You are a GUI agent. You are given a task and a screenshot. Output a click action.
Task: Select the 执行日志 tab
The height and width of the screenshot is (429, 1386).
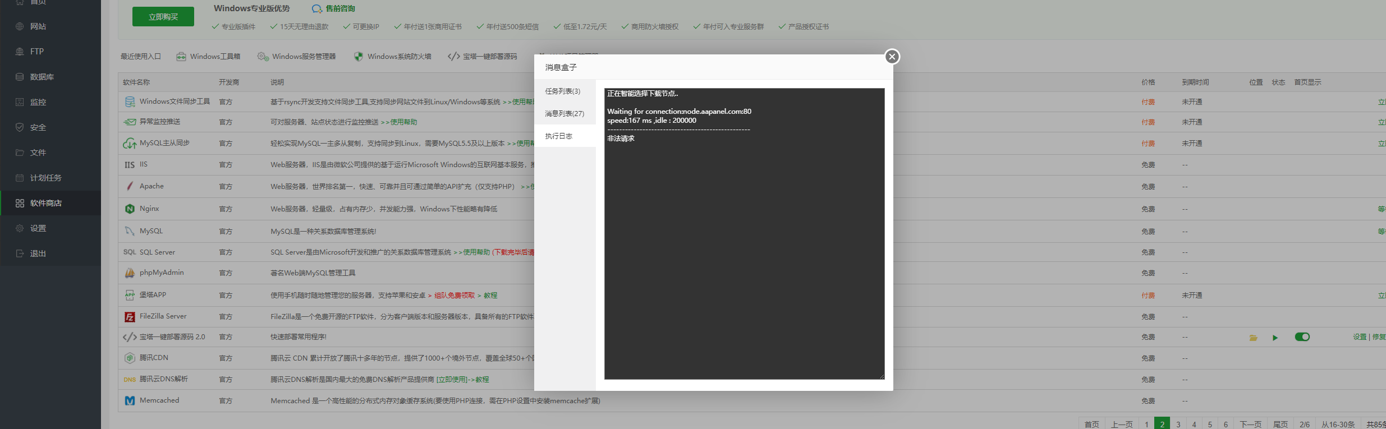pos(565,136)
